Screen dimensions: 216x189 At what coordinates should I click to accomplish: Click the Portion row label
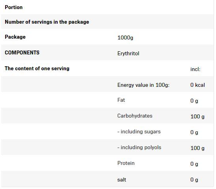click(14, 7)
